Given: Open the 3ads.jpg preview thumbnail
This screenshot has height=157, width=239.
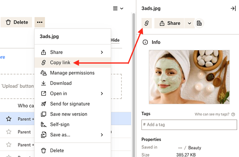Looking at the screenshot, I should [189, 77].
